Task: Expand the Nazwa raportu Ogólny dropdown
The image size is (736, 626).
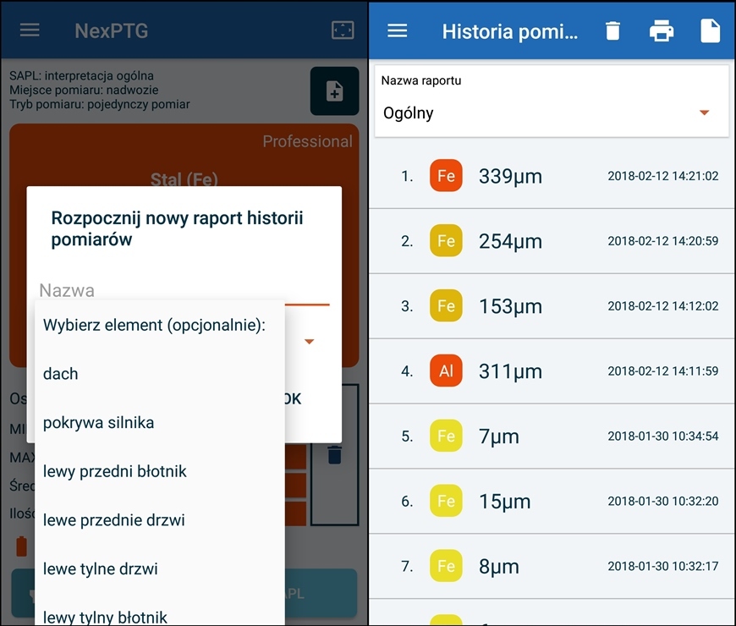Action: (x=703, y=113)
